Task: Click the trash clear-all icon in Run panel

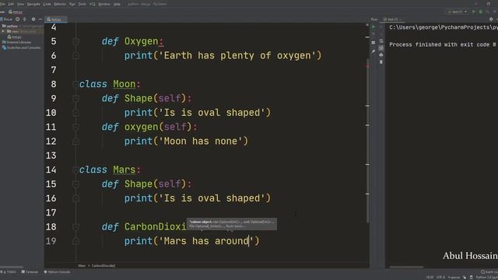Action: click(x=381, y=62)
